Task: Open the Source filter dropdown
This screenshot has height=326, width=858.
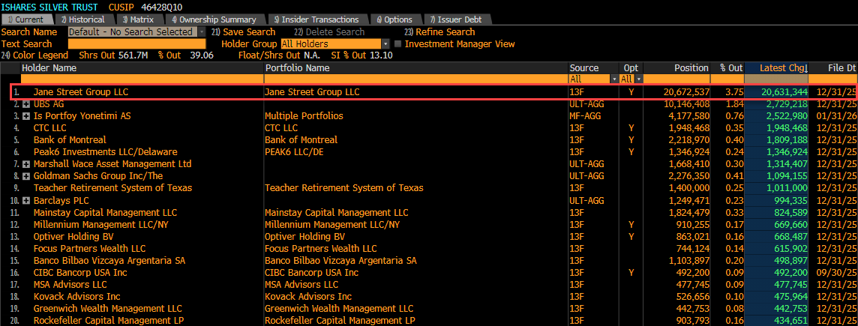Action: [x=614, y=79]
